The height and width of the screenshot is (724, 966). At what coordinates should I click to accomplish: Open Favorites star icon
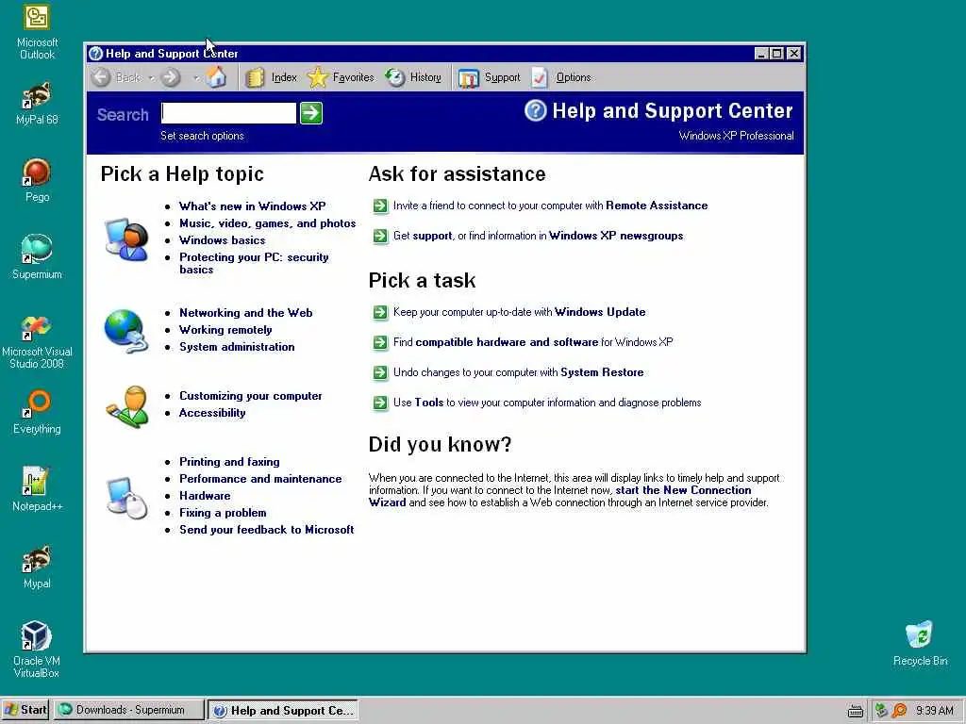point(317,77)
